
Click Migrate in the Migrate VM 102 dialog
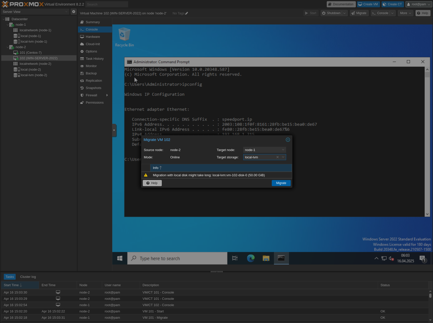[x=281, y=183]
